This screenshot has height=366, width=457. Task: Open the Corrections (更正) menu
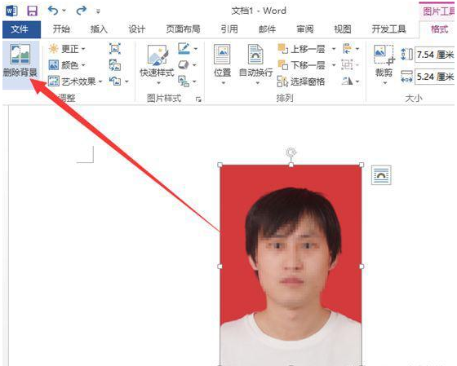pos(67,49)
